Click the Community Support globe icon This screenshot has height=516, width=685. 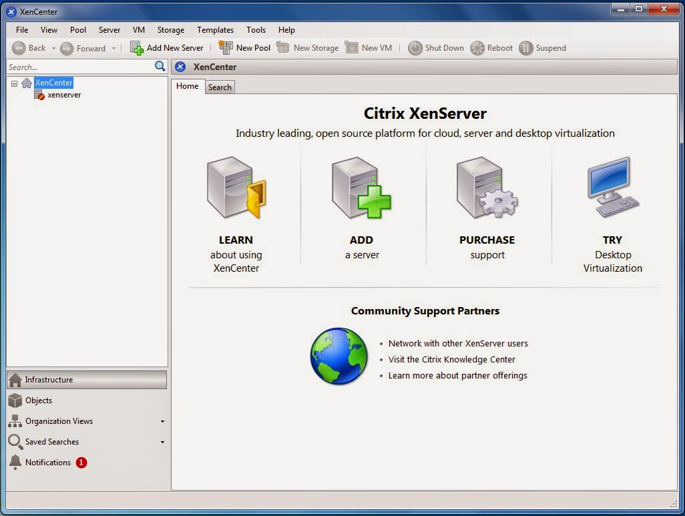pos(338,356)
